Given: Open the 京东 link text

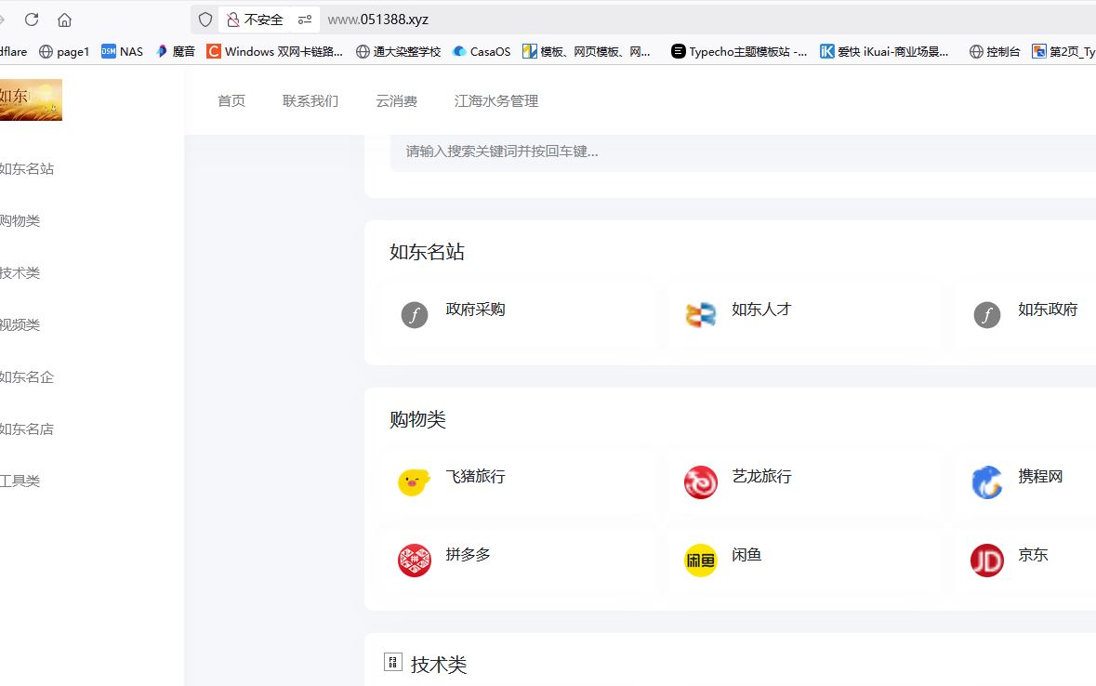Looking at the screenshot, I should point(1033,555).
